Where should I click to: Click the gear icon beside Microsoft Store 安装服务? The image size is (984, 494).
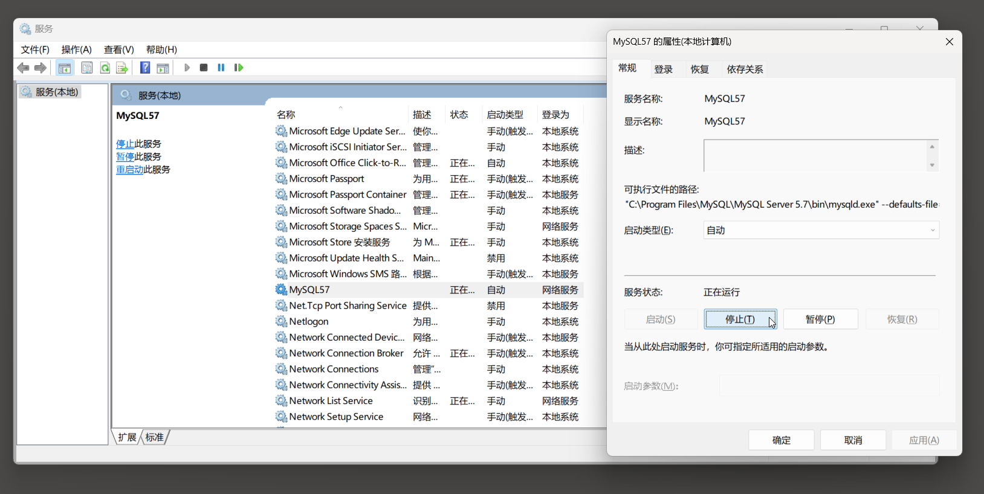281,242
